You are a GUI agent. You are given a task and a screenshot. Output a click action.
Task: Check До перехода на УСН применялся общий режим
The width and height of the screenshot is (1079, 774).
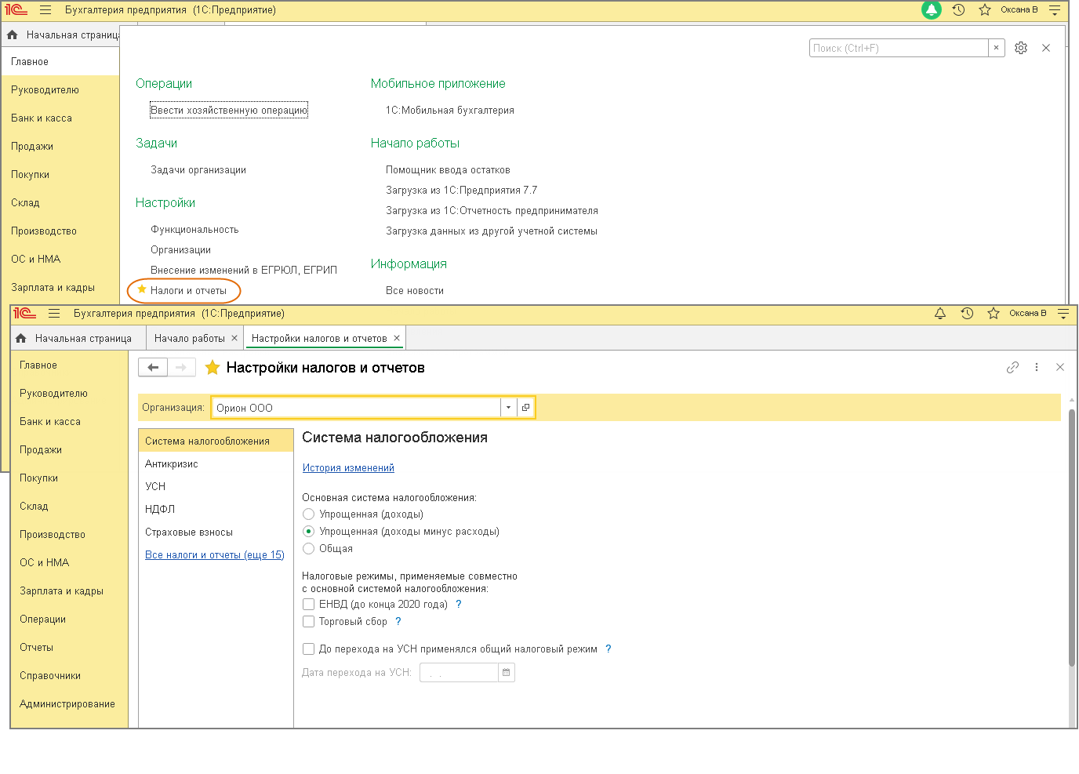coord(309,649)
